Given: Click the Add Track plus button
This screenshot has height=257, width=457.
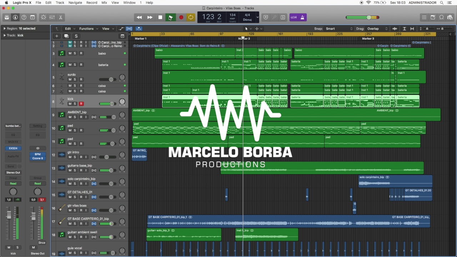Looking at the screenshot, I should pos(56,36).
